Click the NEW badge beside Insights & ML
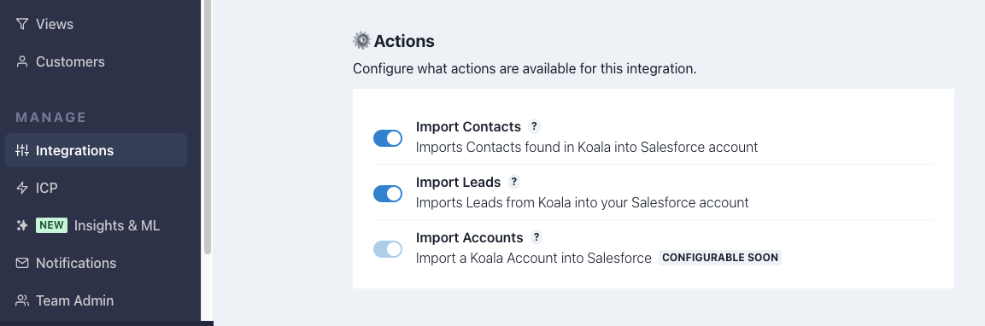The height and width of the screenshot is (326, 985). point(51,225)
